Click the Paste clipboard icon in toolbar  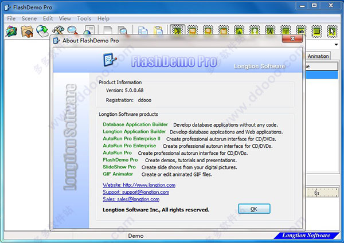[158, 30]
